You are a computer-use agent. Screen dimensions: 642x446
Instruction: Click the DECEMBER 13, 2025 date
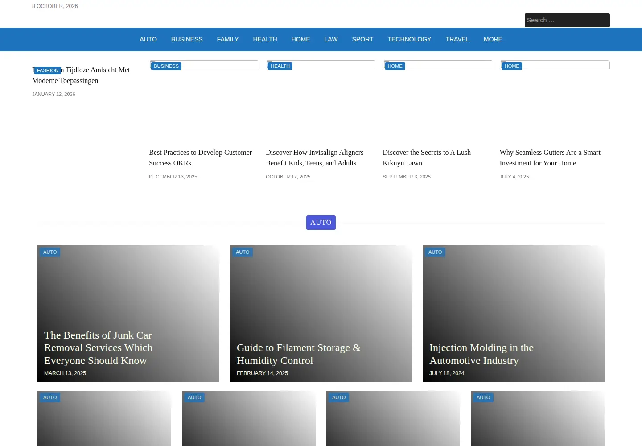[173, 177]
